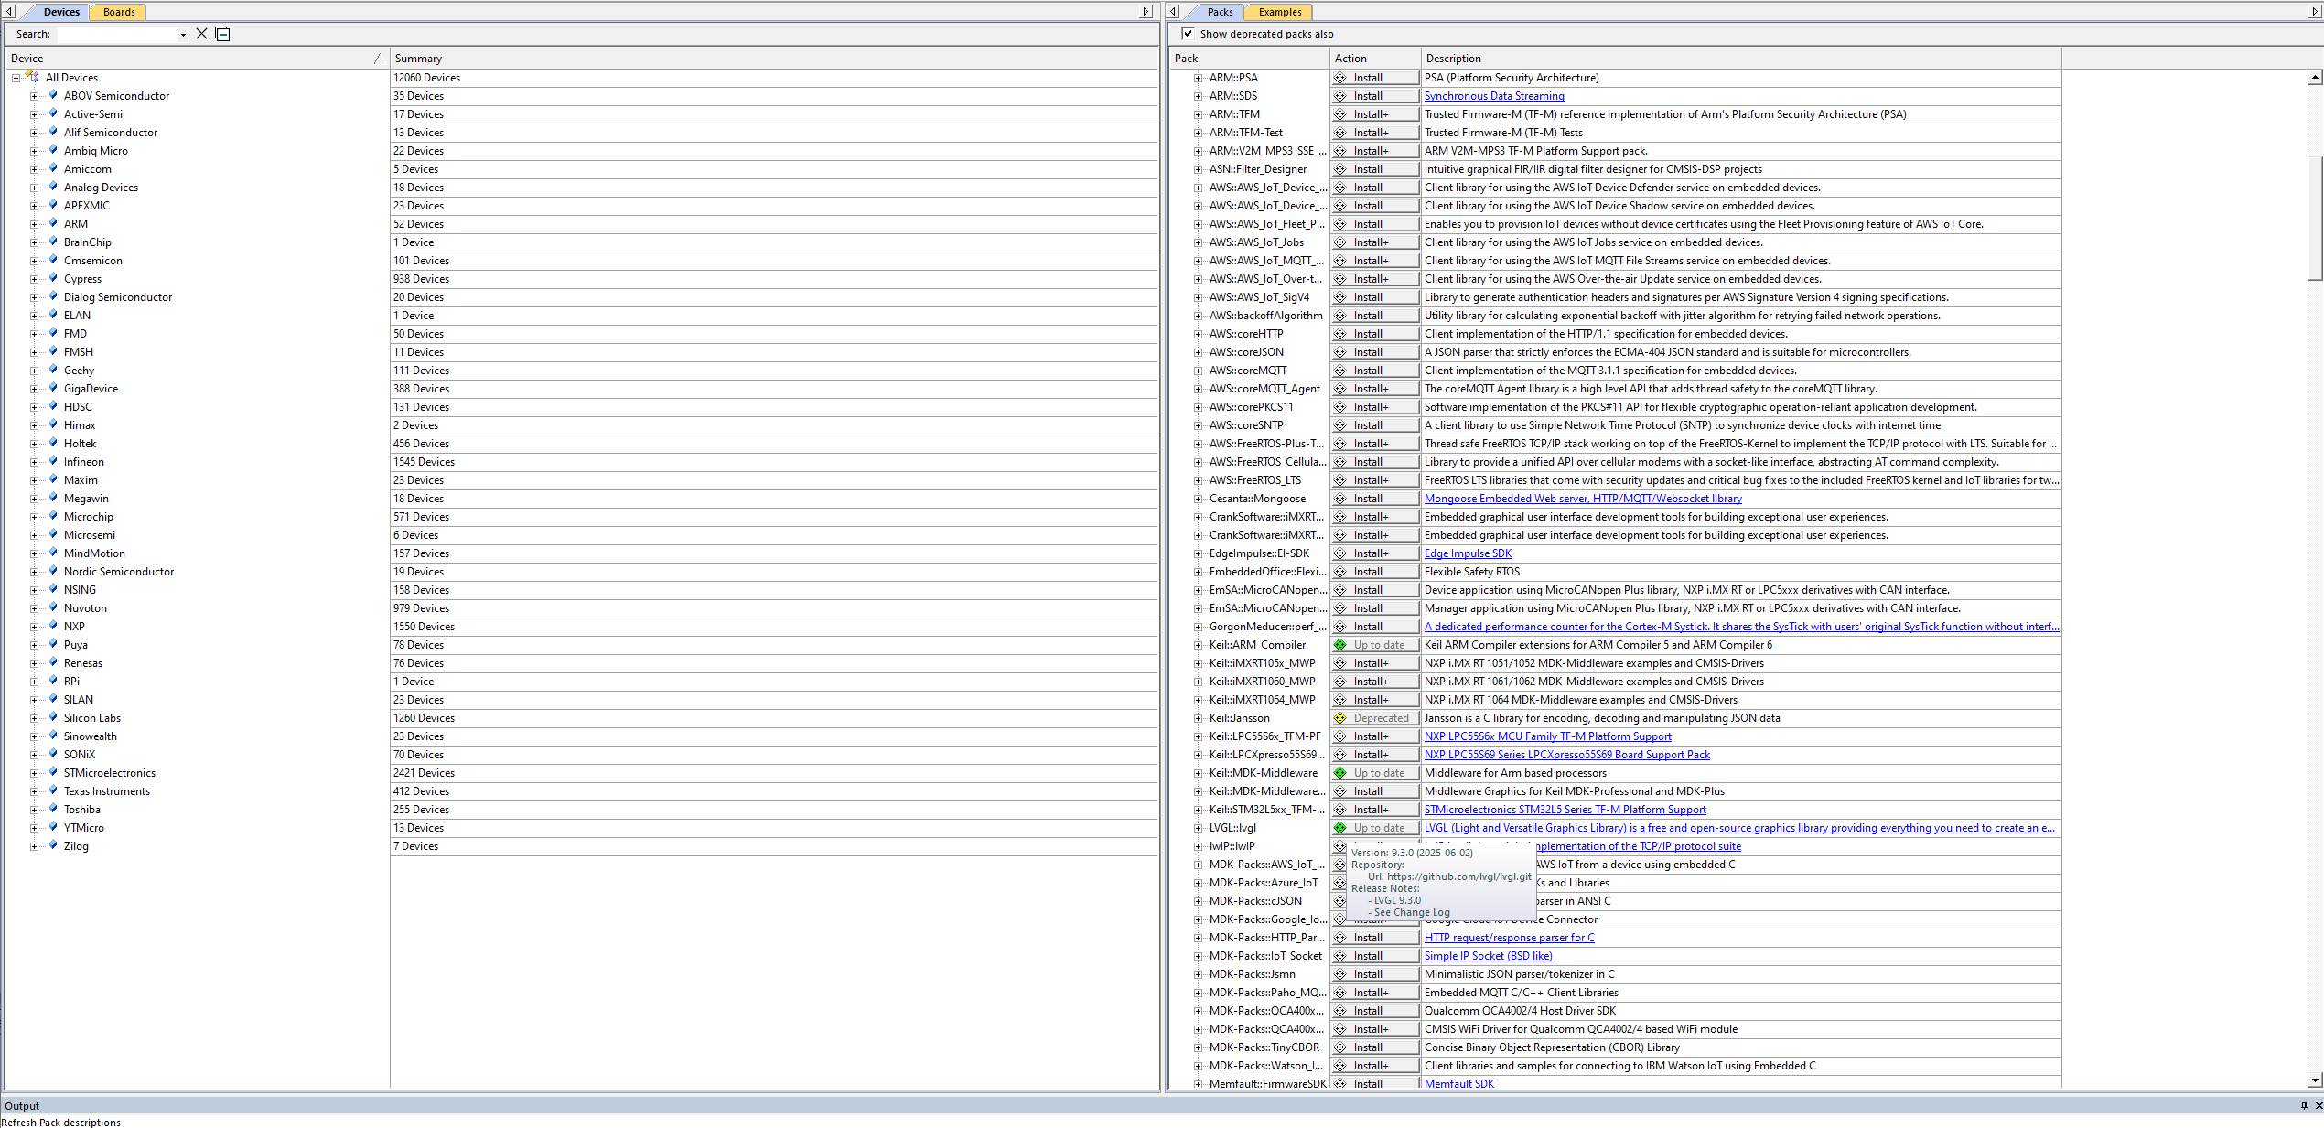This screenshot has height=1128, width=2324.
Task: Clear the device search with the X icon
Action: [201, 34]
